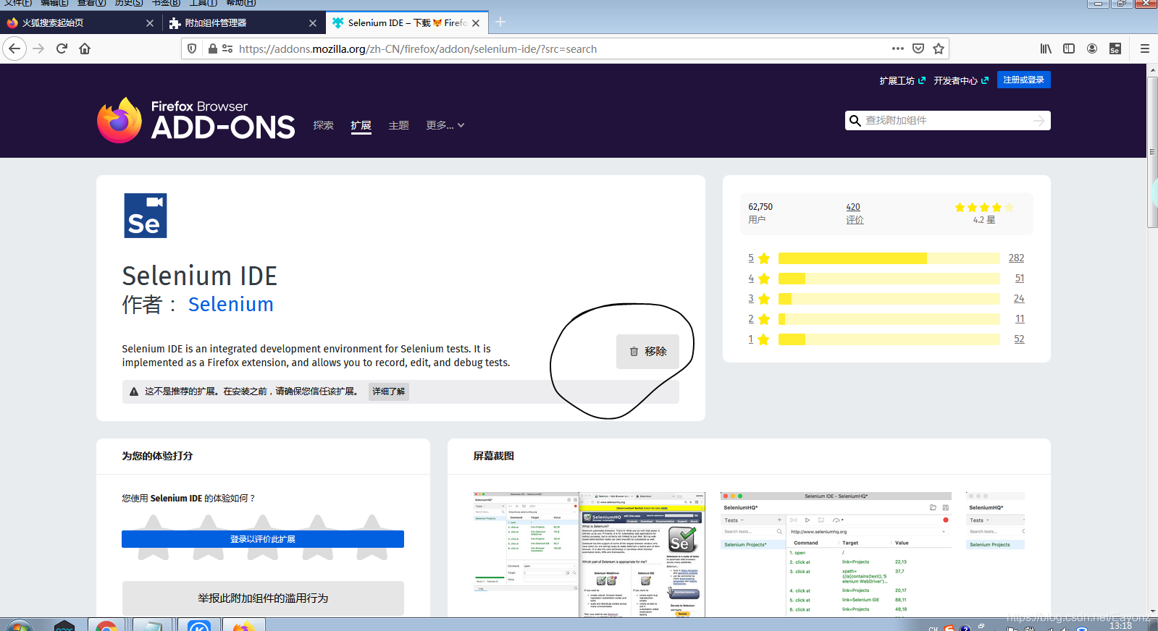Toggle the sidebar view icon
Screen dimensions: 1158x631
pyautogui.click(x=1069, y=48)
